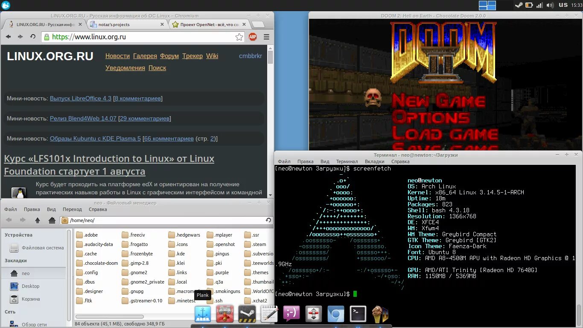
Task: Open the LFS101x Introduction to Linux article headline
Action: 109,165
